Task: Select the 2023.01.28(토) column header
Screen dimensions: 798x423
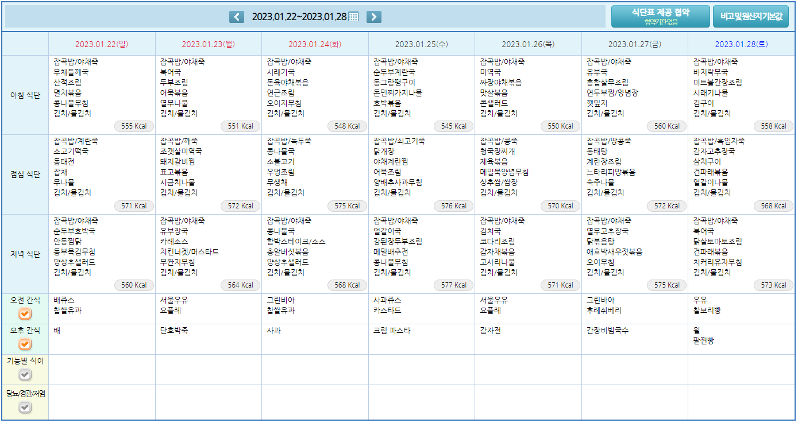Action: [741, 44]
